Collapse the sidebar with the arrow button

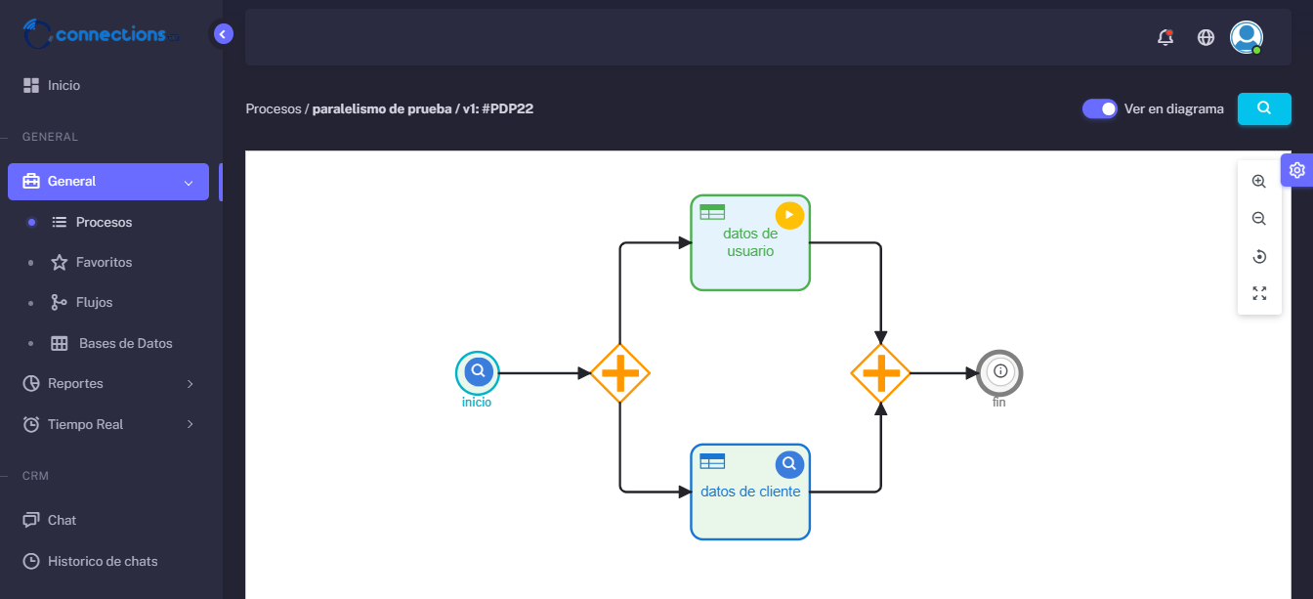coord(223,34)
